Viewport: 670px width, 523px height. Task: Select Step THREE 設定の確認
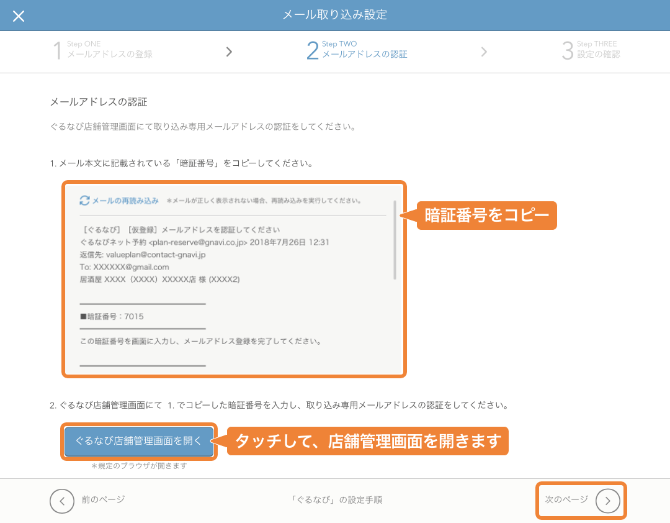pyautogui.click(x=591, y=50)
